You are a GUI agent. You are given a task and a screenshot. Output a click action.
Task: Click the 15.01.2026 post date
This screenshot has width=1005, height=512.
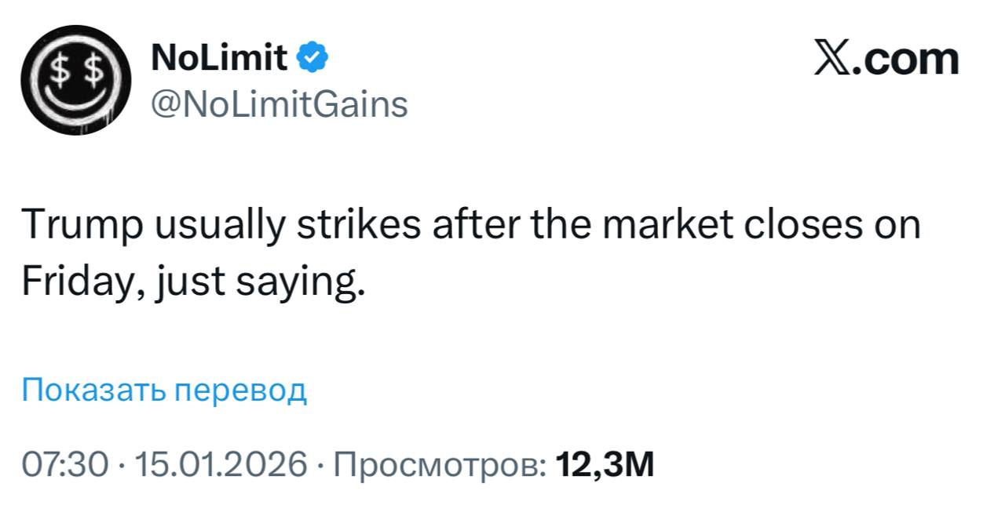coord(221,465)
